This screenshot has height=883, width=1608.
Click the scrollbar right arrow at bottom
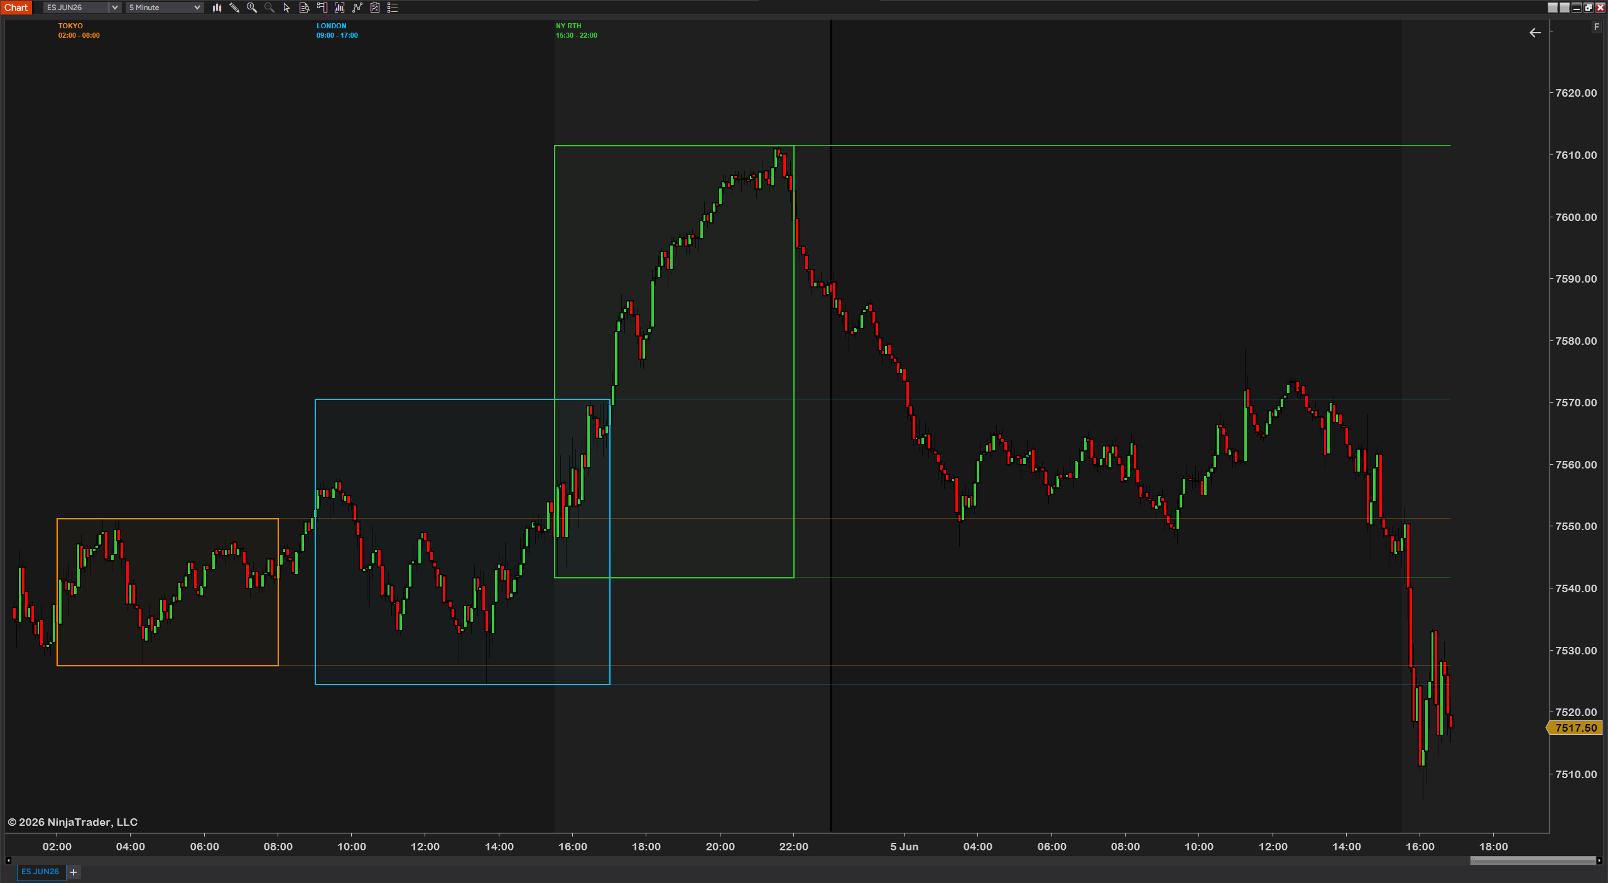pos(1599,860)
